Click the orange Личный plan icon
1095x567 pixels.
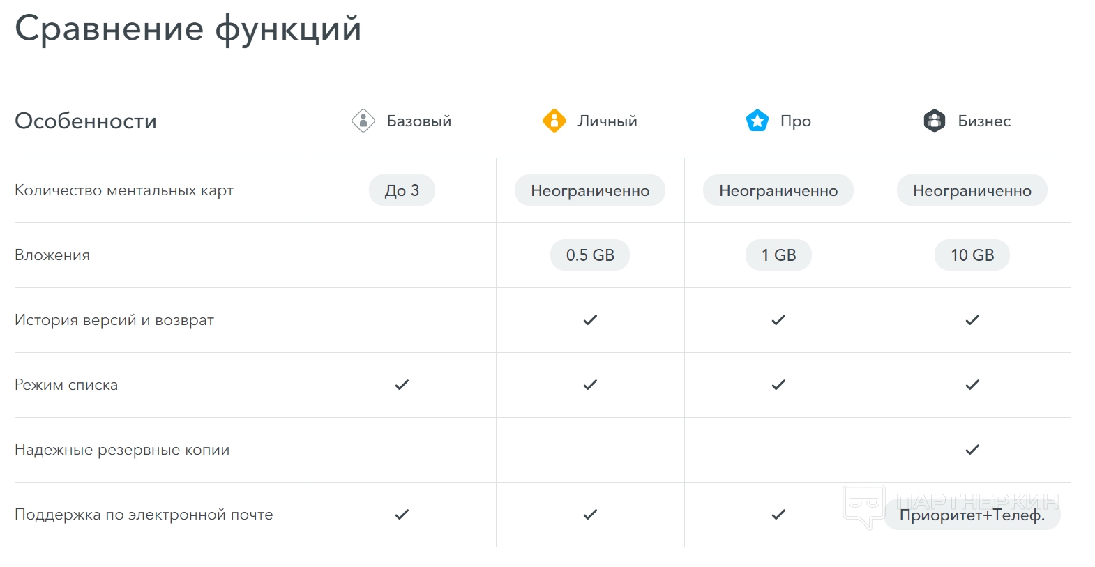554,121
